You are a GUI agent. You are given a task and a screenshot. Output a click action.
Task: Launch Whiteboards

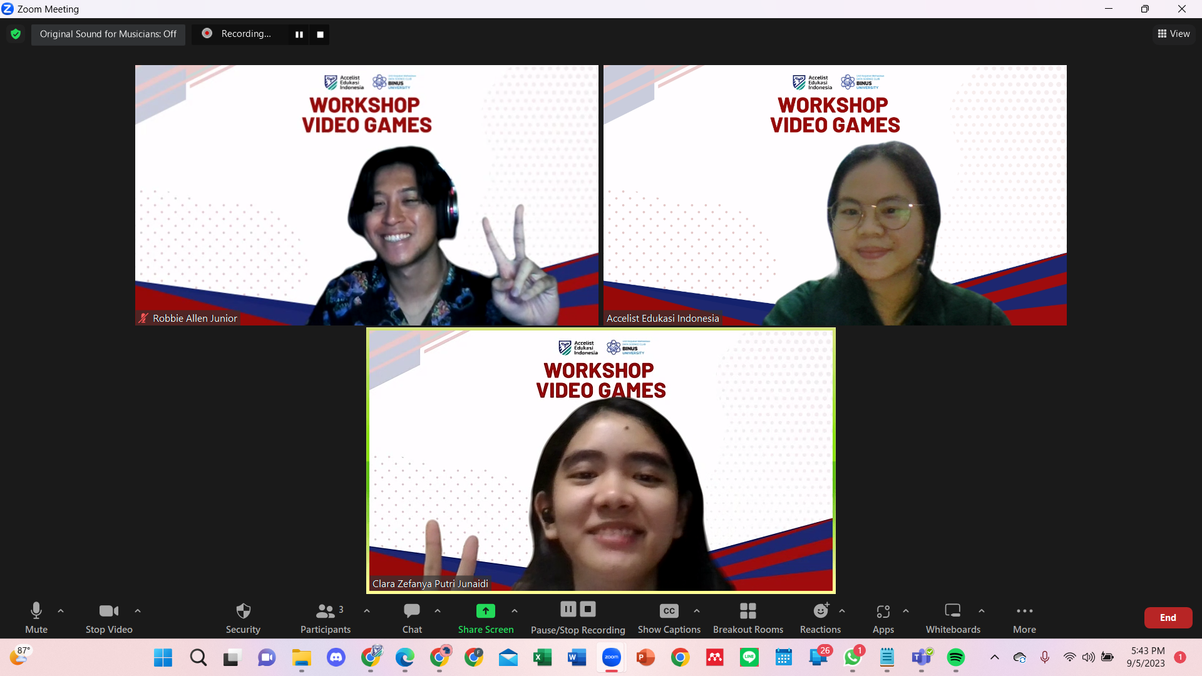click(x=952, y=617)
